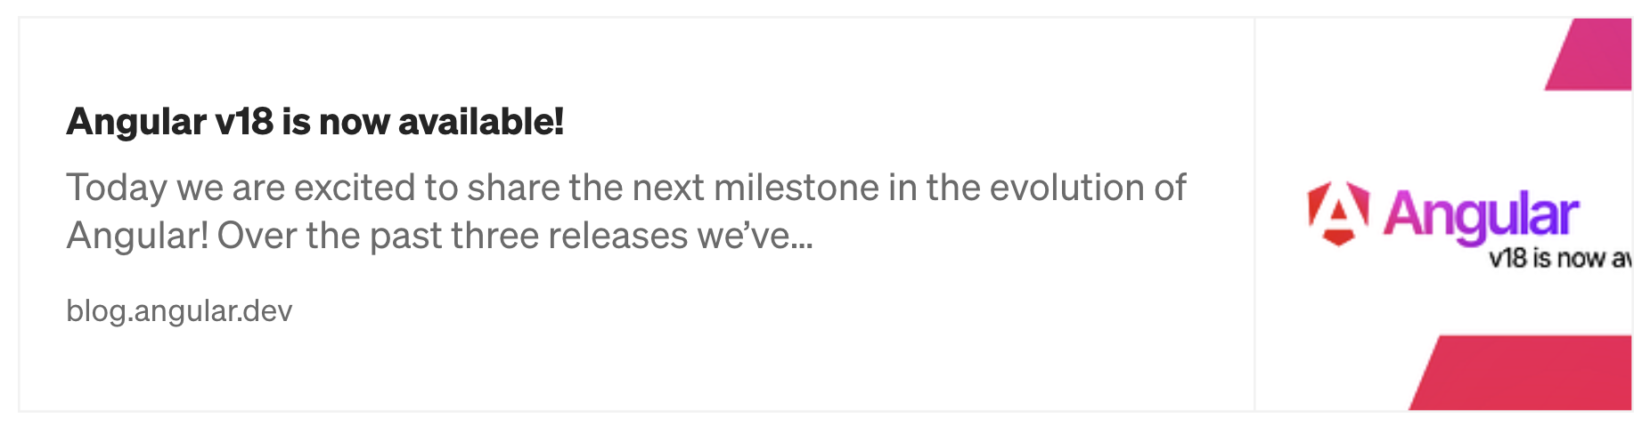Screen dimensions: 1650x434
Task: Click "Angular!" at the second description line
Action: tap(137, 236)
